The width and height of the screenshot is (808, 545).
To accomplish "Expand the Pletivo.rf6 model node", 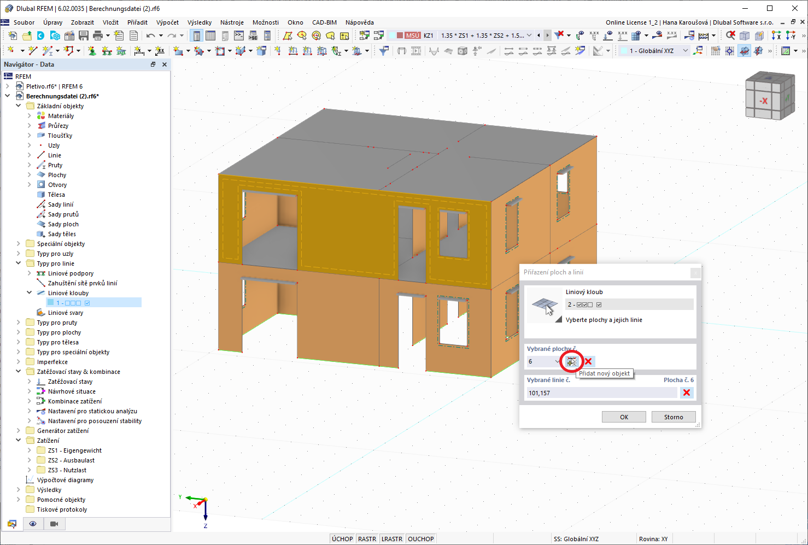I will pyautogui.click(x=8, y=86).
